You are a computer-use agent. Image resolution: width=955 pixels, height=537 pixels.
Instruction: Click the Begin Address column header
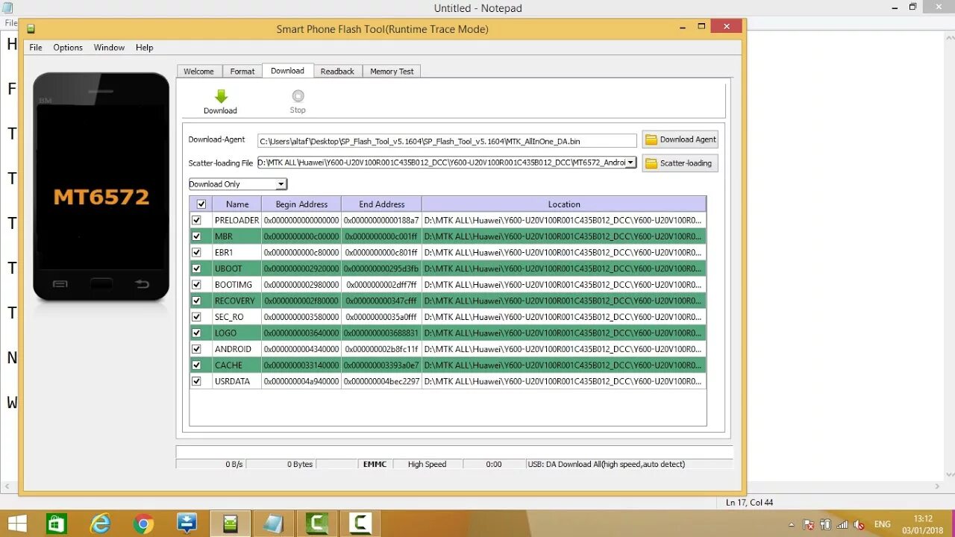point(301,204)
